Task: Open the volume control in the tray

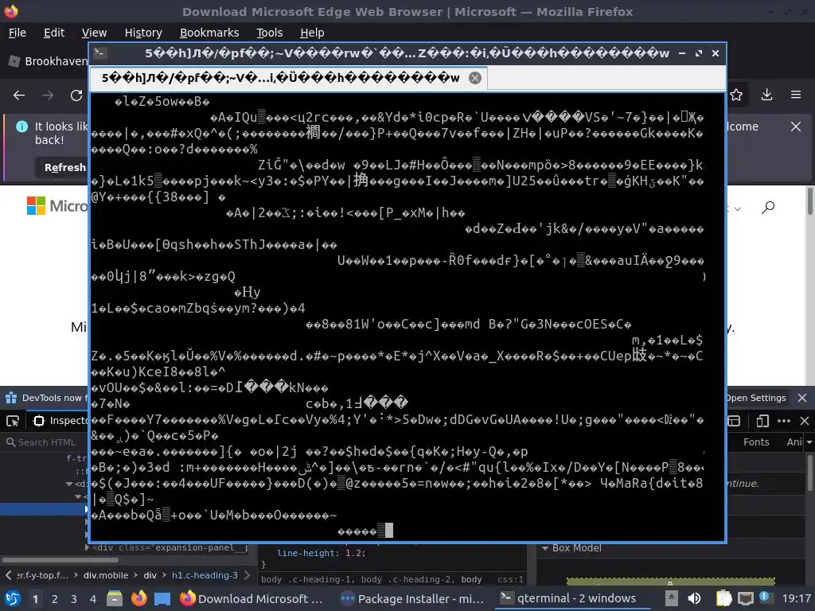Action: pos(694,598)
